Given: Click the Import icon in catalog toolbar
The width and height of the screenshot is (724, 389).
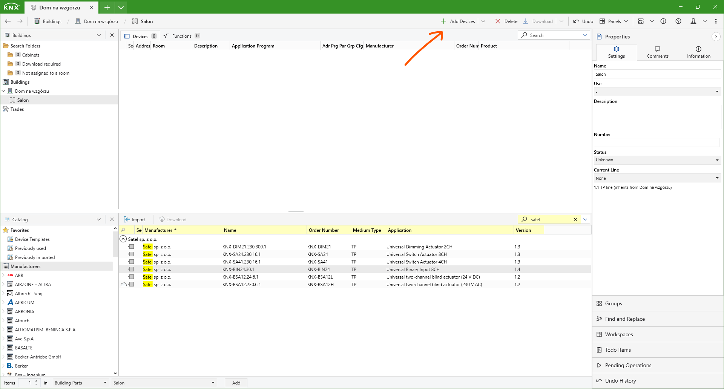Looking at the screenshot, I should click(x=127, y=219).
